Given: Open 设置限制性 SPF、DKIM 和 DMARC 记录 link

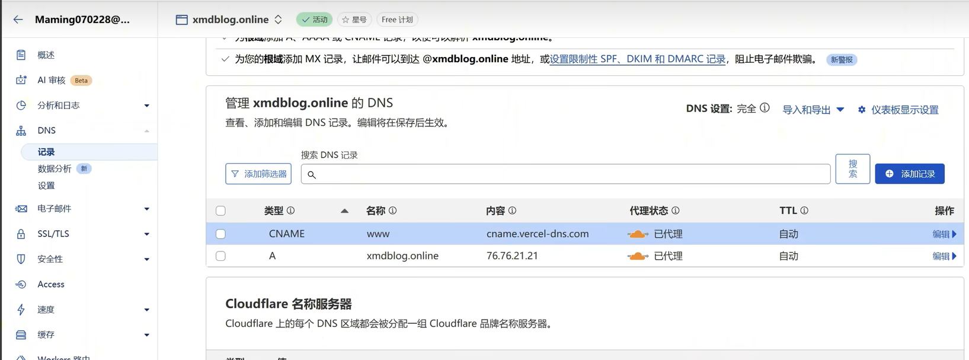Looking at the screenshot, I should (x=638, y=59).
